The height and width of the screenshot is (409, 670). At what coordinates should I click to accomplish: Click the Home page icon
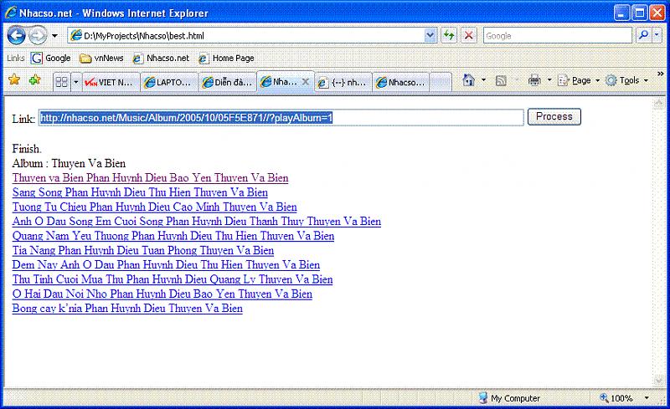point(469,81)
